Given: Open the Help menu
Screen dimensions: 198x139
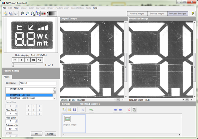Looking at the screenshot, I should [95, 8].
